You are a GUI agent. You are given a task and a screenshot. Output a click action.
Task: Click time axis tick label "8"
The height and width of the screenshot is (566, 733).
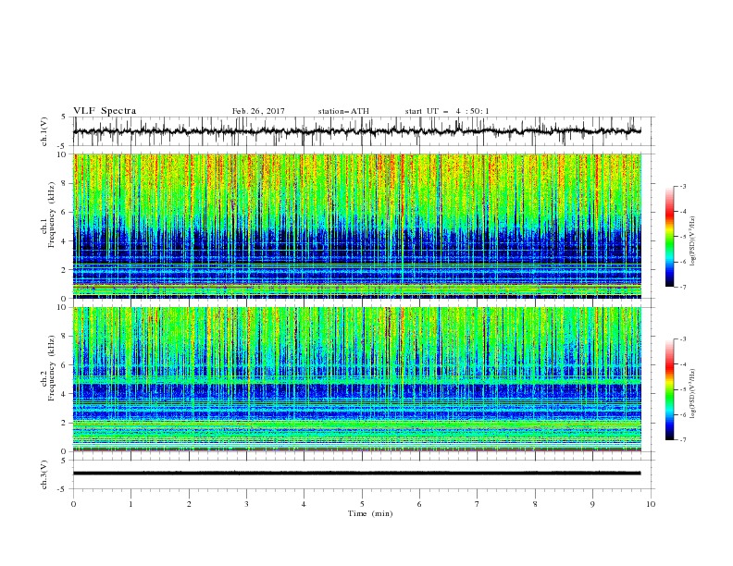(535, 504)
